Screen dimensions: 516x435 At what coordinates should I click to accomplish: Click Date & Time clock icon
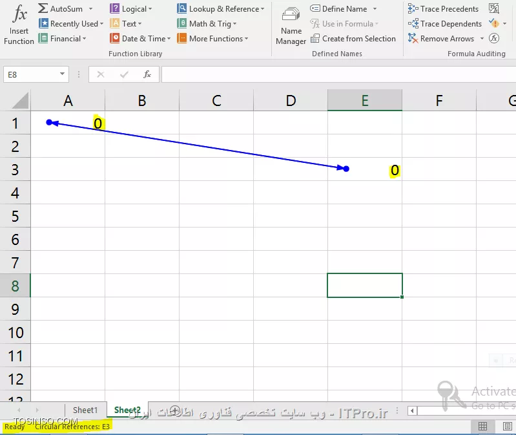[114, 38]
